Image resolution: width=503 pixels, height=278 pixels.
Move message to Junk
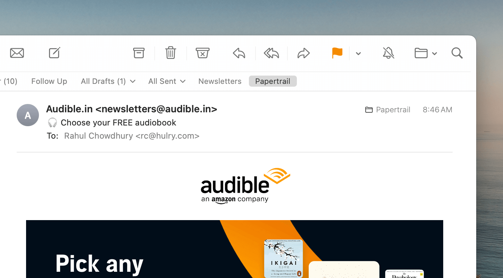(x=203, y=53)
